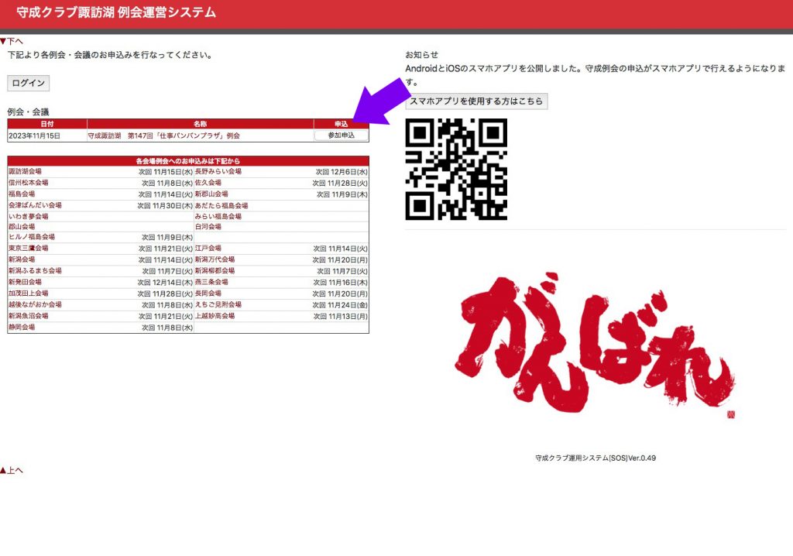Visit the あだたら福島会場 link
The width and height of the screenshot is (793, 556).
click(x=221, y=205)
